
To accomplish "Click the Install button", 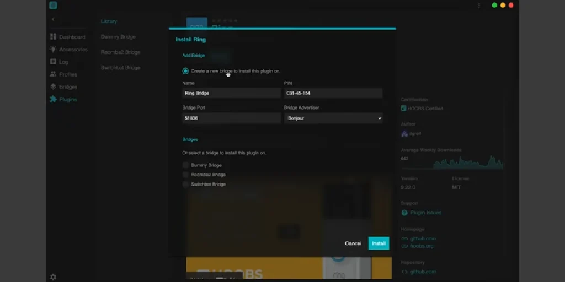I will coord(379,243).
